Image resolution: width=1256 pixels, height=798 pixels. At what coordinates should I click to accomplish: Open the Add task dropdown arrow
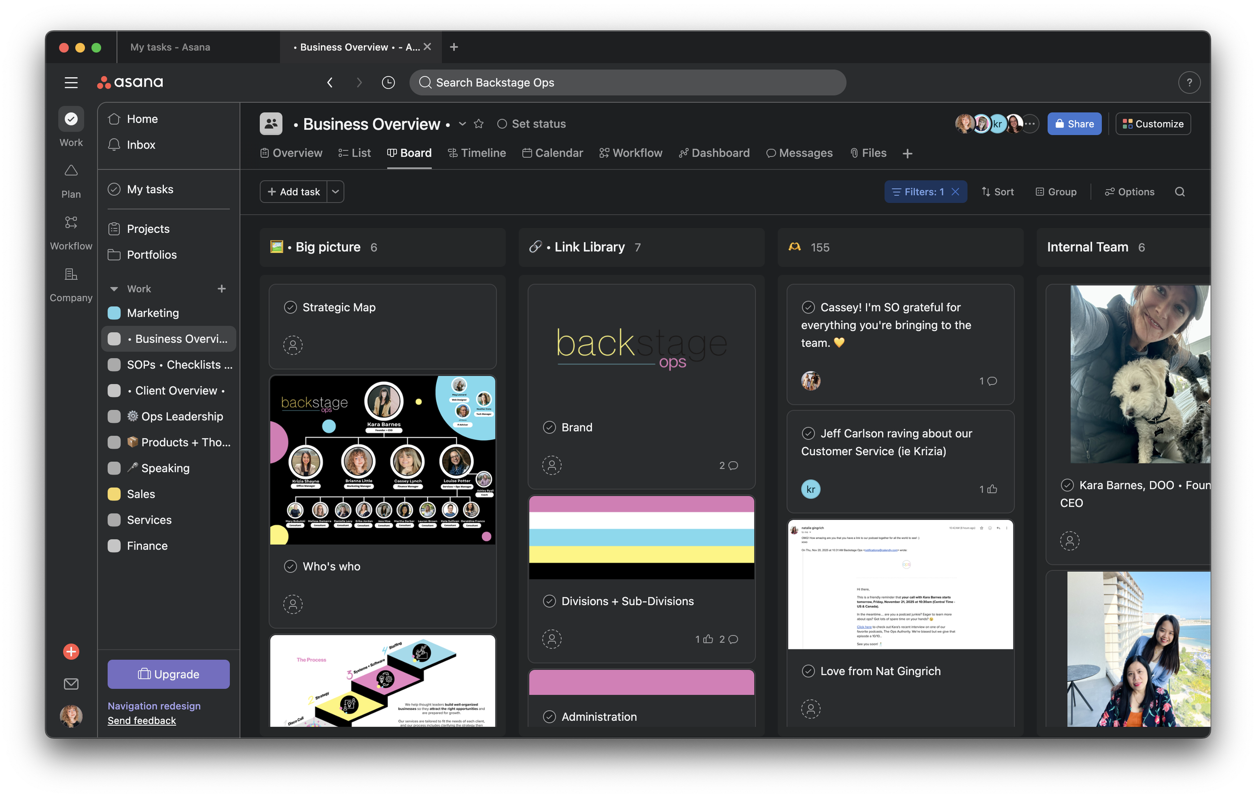(336, 192)
